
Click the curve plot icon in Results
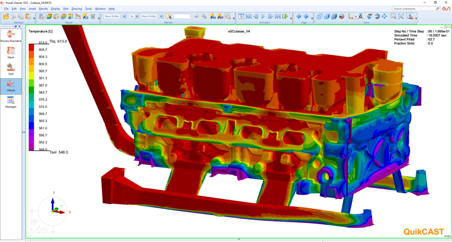[x=78, y=16]
